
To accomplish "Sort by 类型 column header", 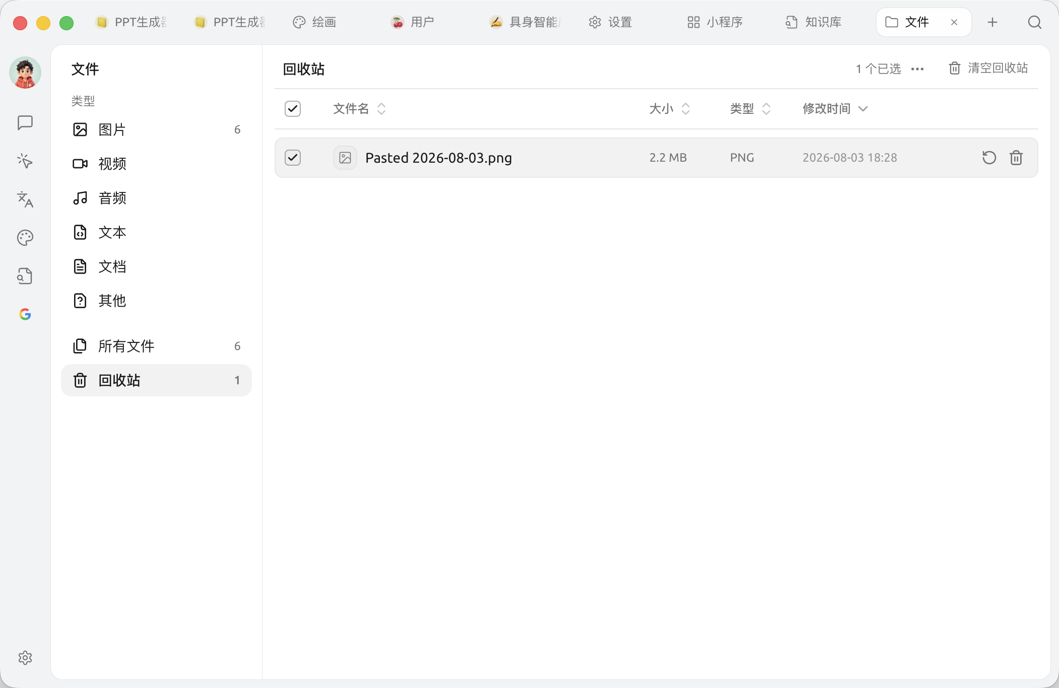I will pyautogui.click(x=750, y=109).
